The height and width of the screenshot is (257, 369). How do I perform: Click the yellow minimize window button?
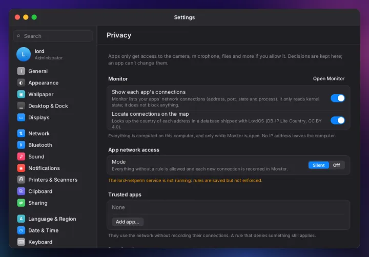[x=26, y=17]
